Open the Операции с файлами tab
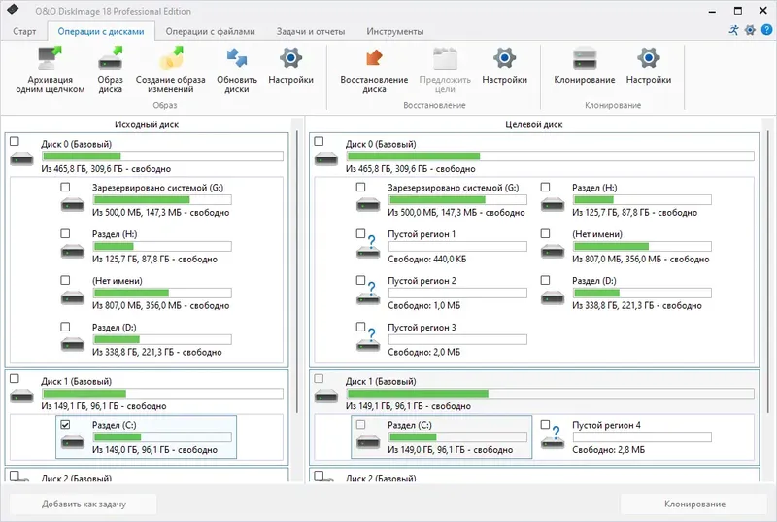 coord(210,31)
